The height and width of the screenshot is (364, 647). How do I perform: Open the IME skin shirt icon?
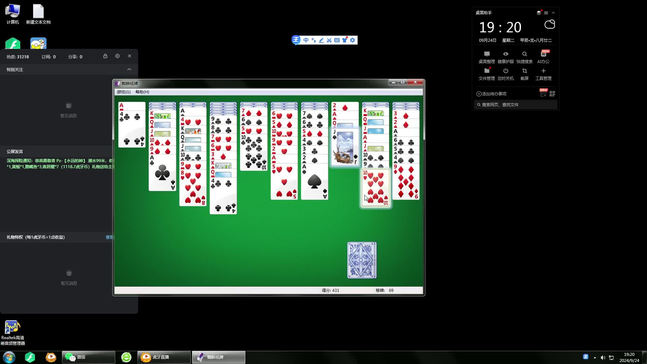345,40
